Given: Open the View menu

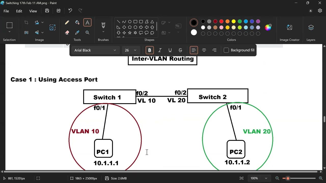Looking at the screenshot, I should click(33, 11).
